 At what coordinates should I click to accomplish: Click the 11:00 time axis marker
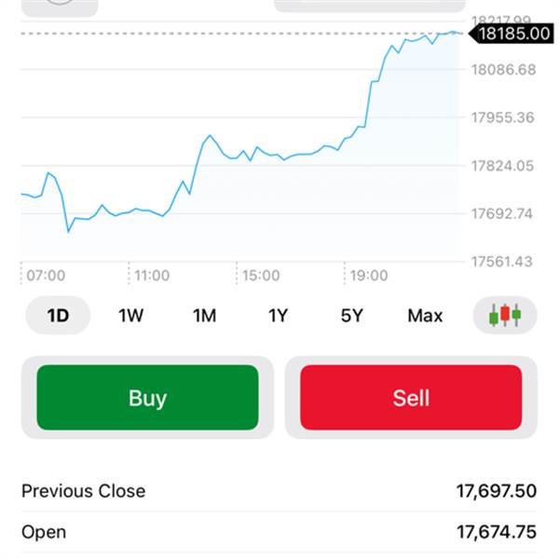point(152,276)
